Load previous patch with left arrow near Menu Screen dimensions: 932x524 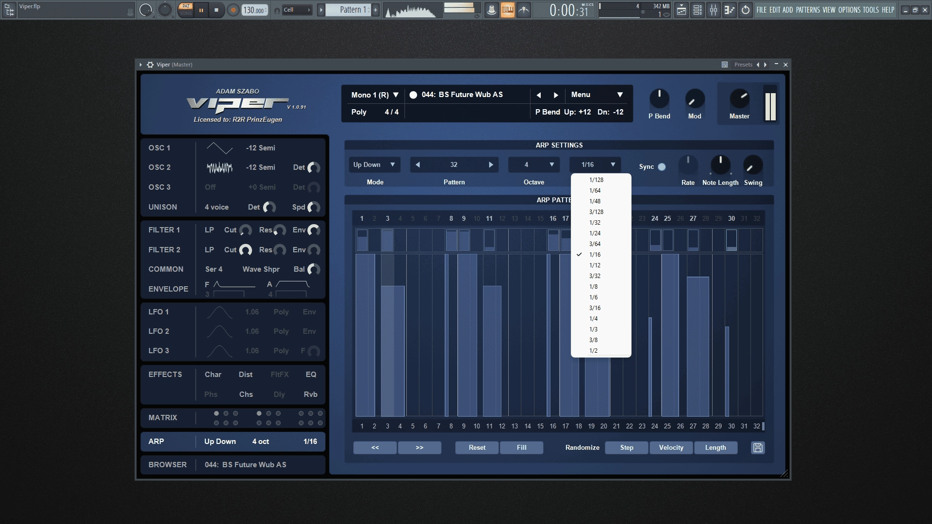click(x=539, y=95)
